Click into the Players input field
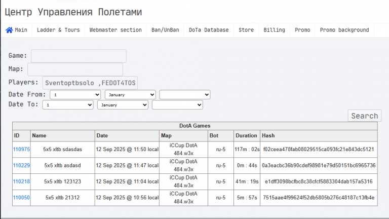The width and height of the screenshot is (389, 219). (x=90, y=83)
